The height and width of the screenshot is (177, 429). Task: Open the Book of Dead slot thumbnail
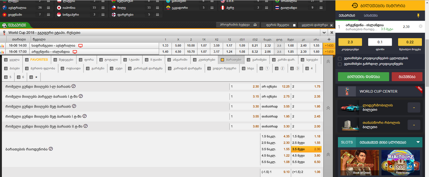click(x=359, y=163)
